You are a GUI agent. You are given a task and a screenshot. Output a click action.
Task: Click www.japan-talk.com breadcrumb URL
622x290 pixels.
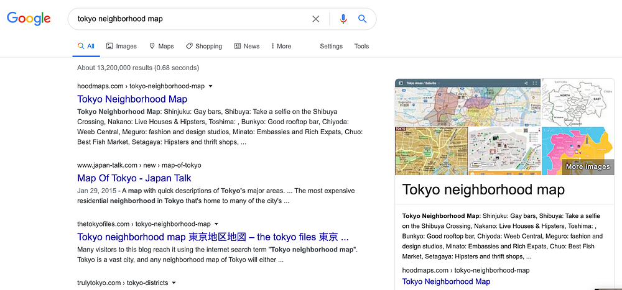(x=139, y=165)
